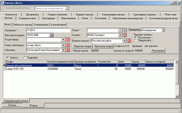Click the Ресурс column header
Image resolution: width=182 pixels, height=113 pixels.
pyautogui.click(x=26, y=62)
